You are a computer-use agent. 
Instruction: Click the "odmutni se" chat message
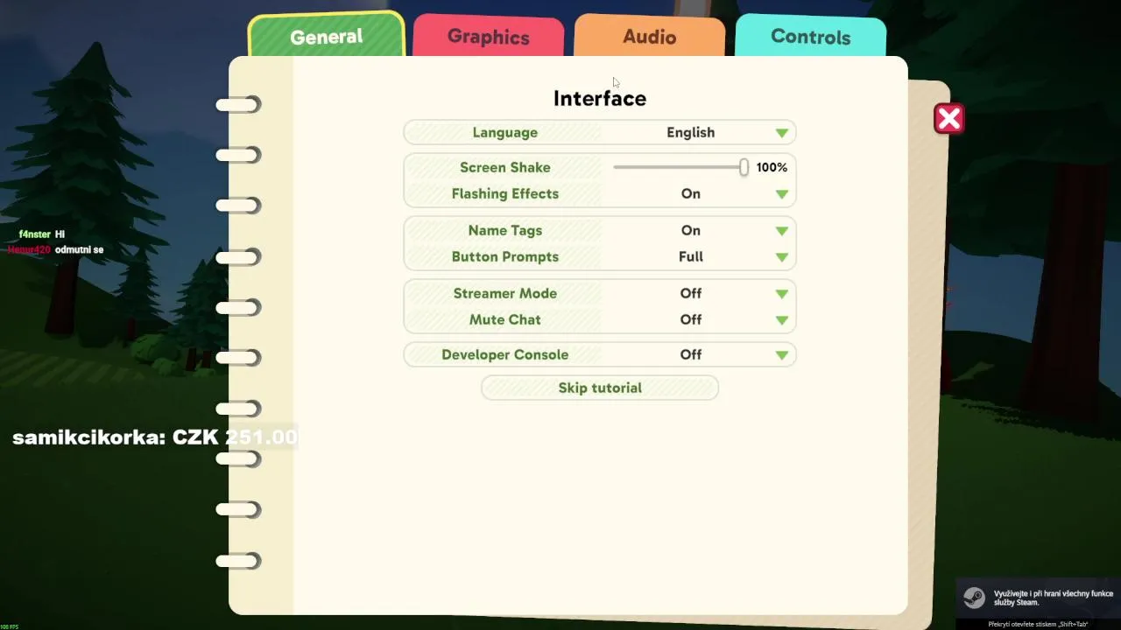79,250
